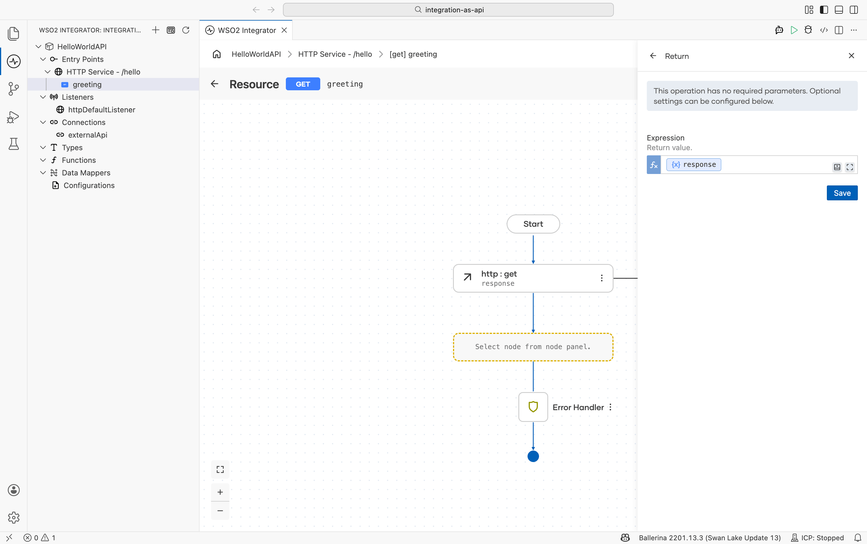Open the expression helper pane icon
This screenshot has width=867, height=544.
(x=837, y=167)
